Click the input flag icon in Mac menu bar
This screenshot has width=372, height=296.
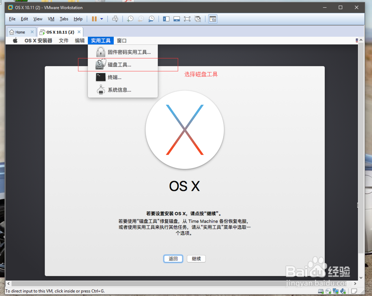[357, 40]
